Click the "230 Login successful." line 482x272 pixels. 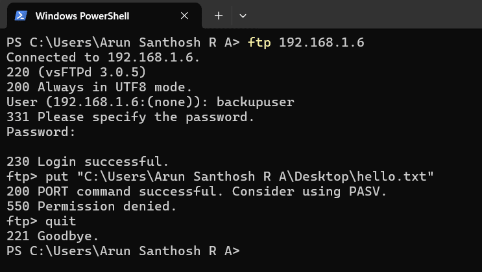coord(88,162)
